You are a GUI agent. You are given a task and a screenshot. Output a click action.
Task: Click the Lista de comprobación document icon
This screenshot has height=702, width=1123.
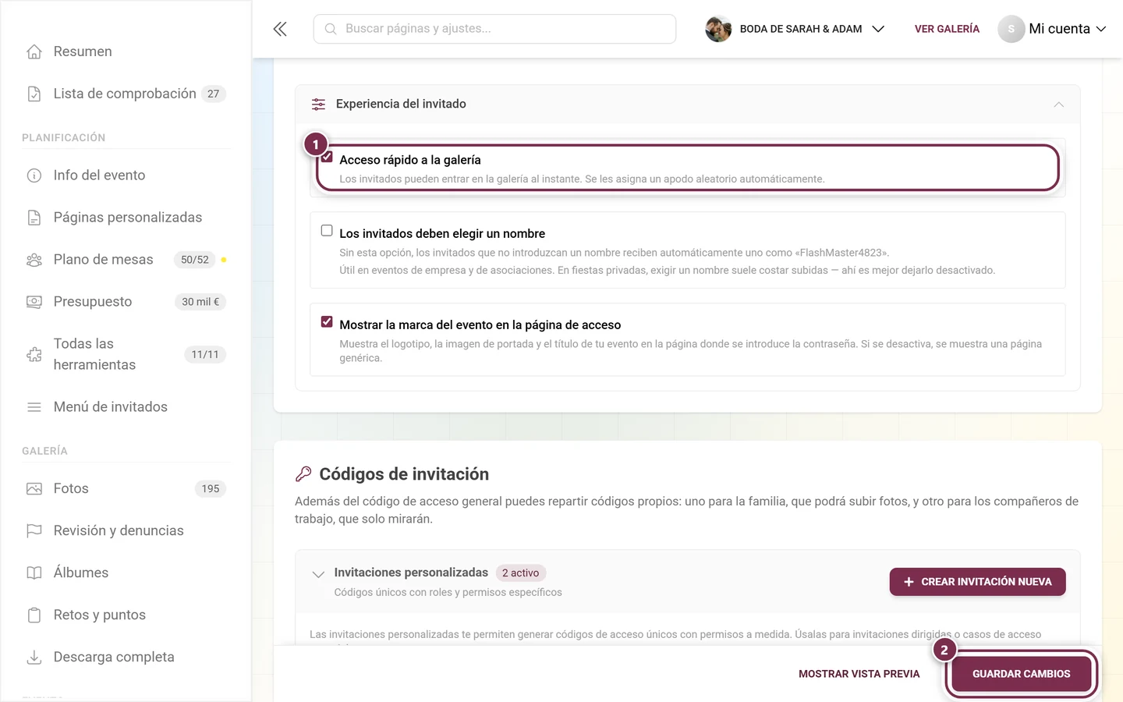click(34, 94)
